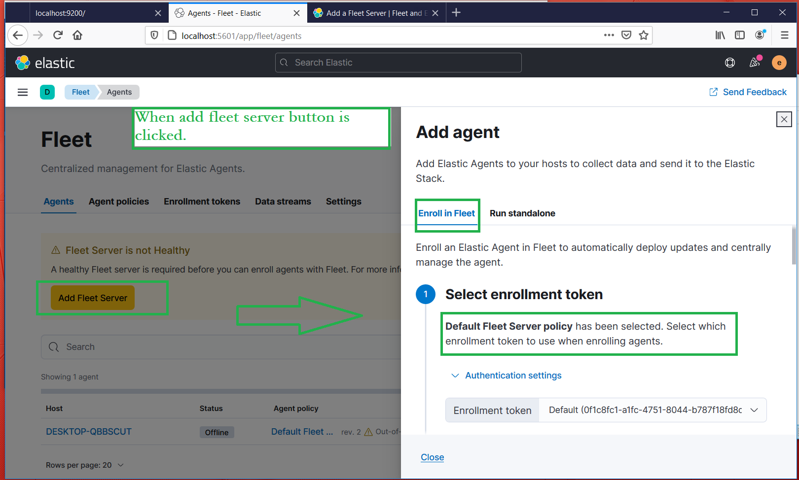Viewport: 799px width, 480px height.
Task: Open the Rows per page: 20 selector
Action: click(84, 465)
